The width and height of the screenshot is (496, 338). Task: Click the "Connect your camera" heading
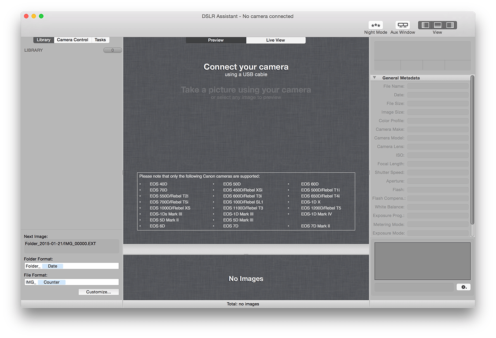tap(246, 67)
